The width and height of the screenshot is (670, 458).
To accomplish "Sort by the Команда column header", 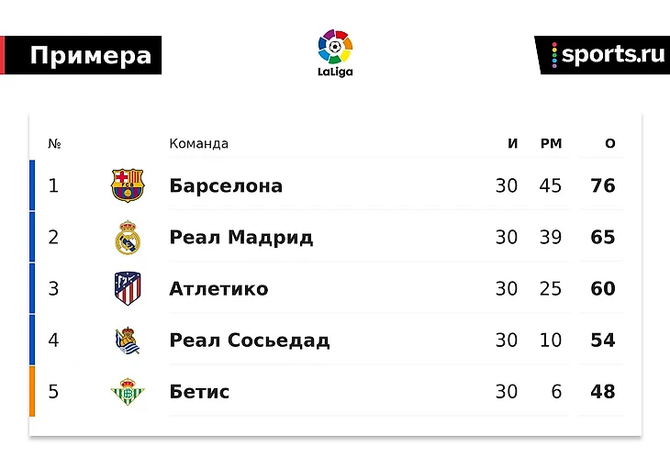I will point(198,143).
